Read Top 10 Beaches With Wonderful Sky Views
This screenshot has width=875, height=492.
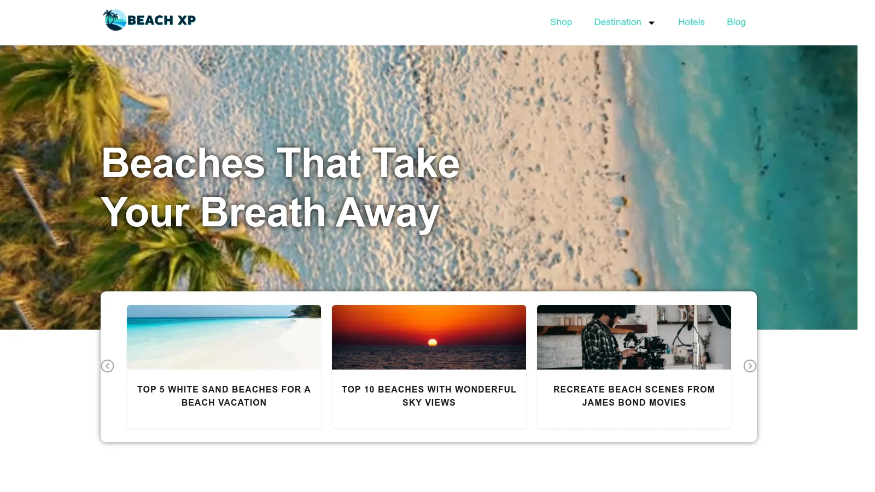[429, 396]
